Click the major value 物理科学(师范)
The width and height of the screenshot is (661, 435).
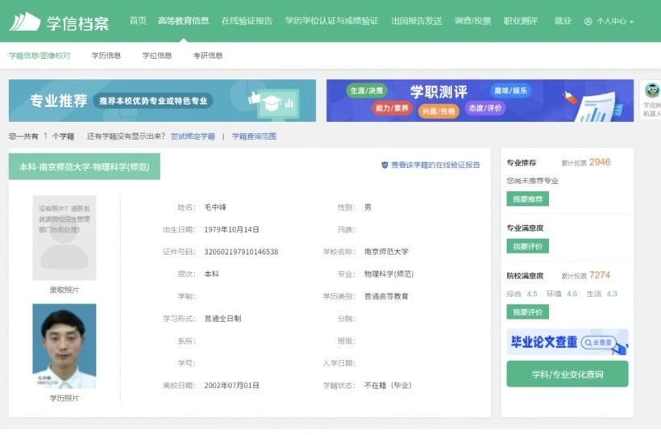click(x=389, y=274)
